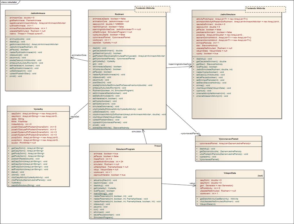Select method 'getDalsiAktivitu(CastBenzinky) : IAktivita'
The height and width of the screenshot is (224, 294).
click(219, 199)
